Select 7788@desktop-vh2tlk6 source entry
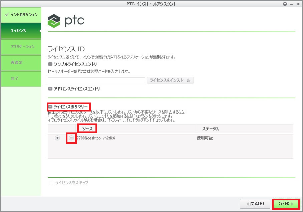This screenshot has height=212, width=303. coord(96,138)
